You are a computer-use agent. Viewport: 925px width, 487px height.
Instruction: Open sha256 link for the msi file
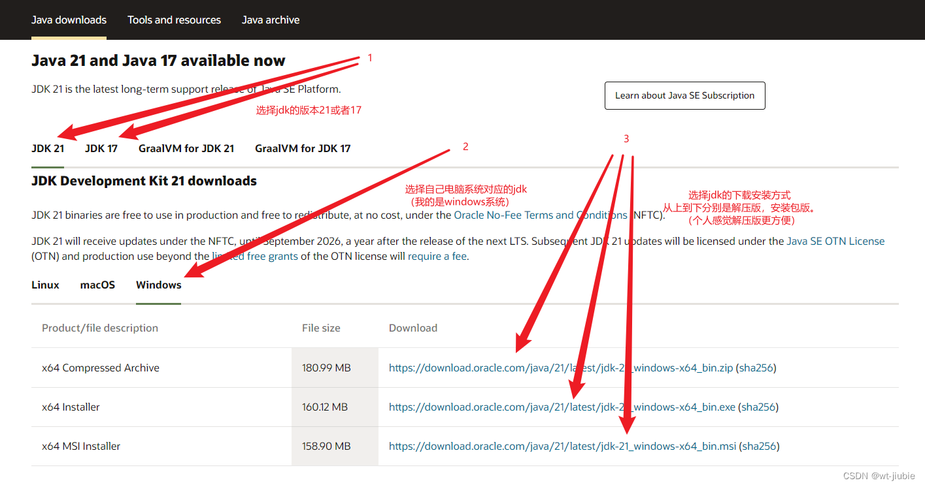[x=760, y=446]
